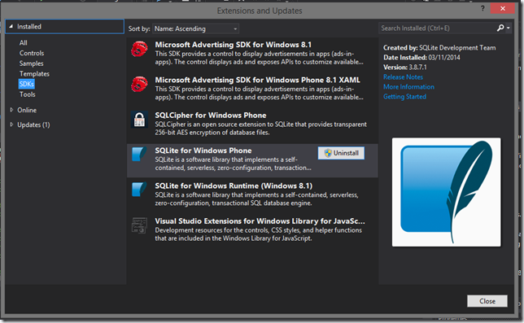This screenshot has height=323, width=524.
Task: Click the Microsoft Advertising SDK for Windows 8.1 icon
Action: (x=139, y=50)
